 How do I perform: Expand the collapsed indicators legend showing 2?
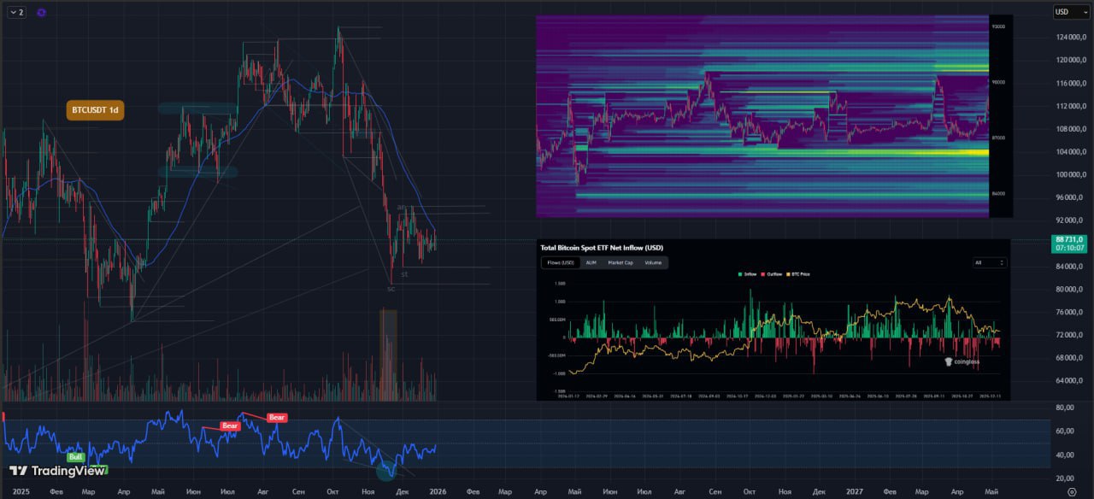click(x=16, y=12)
